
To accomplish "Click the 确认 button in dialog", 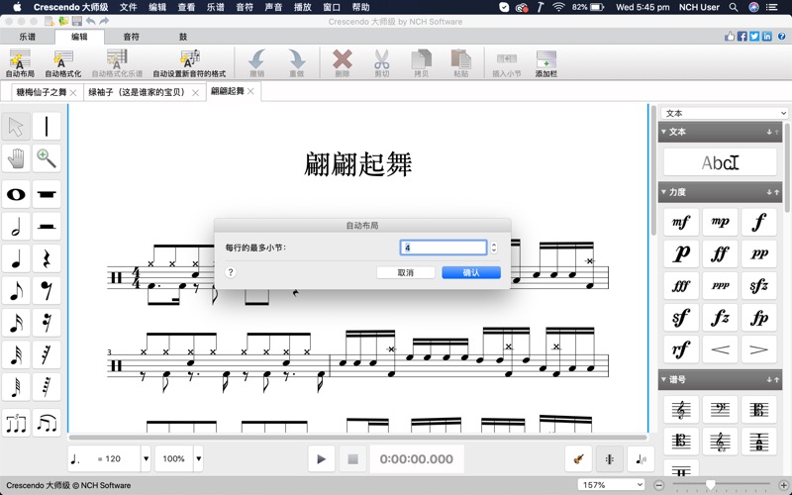I will click(x=471, y=272).
